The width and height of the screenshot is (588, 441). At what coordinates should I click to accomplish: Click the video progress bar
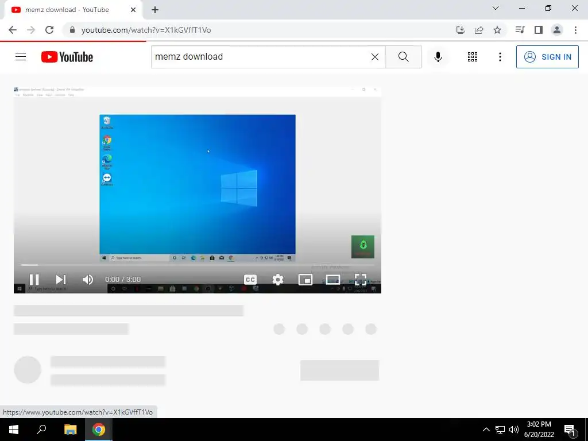(198, 265)
